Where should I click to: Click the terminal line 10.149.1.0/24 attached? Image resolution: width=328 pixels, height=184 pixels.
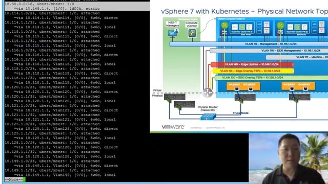click(x=52, y=161)
